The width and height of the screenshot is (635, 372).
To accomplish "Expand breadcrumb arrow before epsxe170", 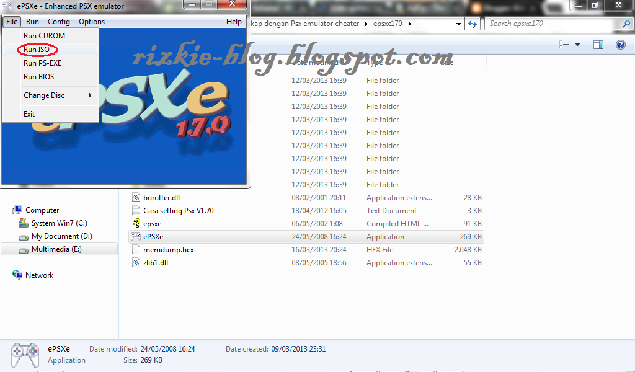I will point(366,24).
